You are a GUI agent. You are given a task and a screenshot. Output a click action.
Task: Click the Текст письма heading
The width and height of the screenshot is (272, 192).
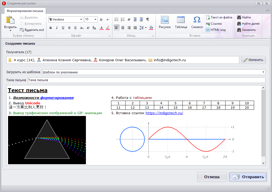pyautogui.click(x=28, y=90)
